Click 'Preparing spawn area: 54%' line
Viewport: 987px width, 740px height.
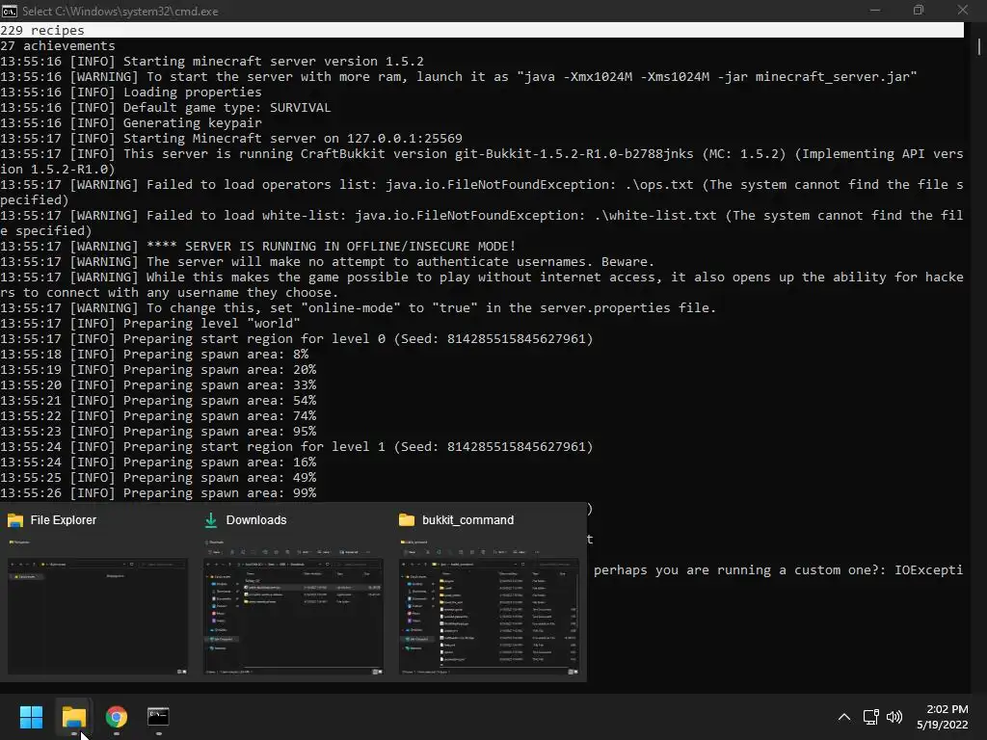(x=158, y=400)
